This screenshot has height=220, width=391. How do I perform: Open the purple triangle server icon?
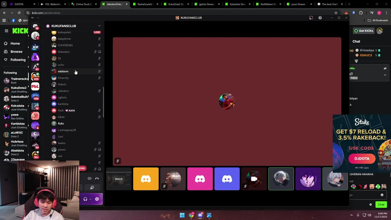(x=35, y=57)
